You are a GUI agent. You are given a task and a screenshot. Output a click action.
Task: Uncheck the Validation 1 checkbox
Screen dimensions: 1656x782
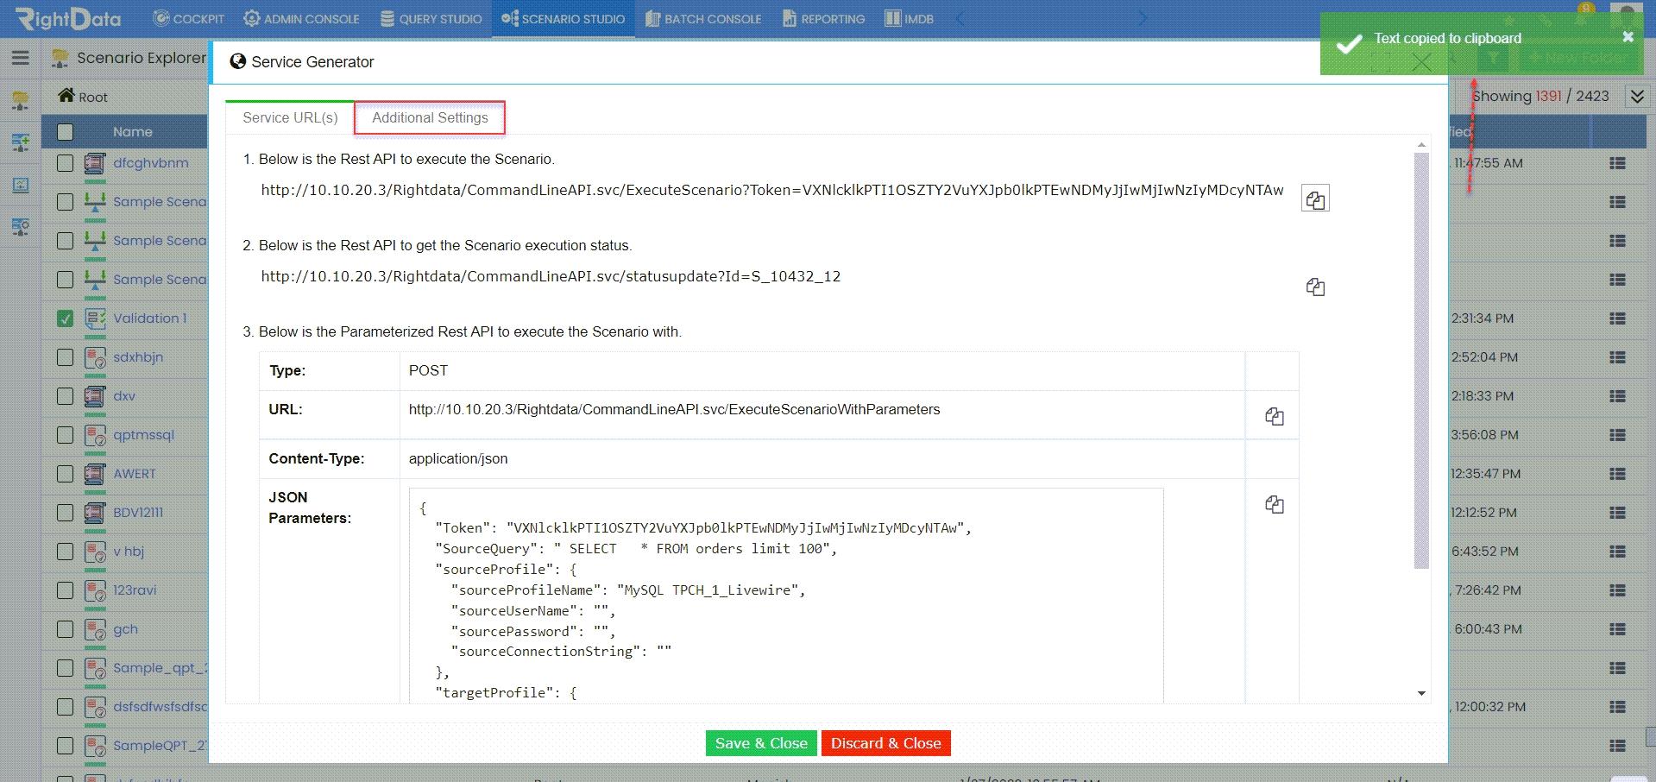[x=65, y=318]
